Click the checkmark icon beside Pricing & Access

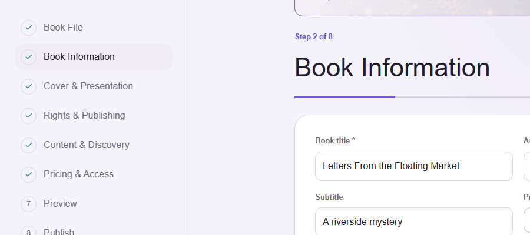28,174
